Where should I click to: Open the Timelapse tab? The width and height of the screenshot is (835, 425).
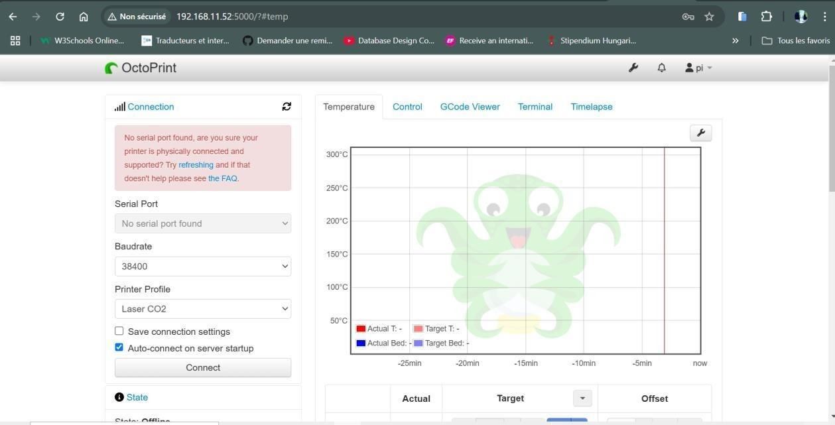[x=592, y=107]
